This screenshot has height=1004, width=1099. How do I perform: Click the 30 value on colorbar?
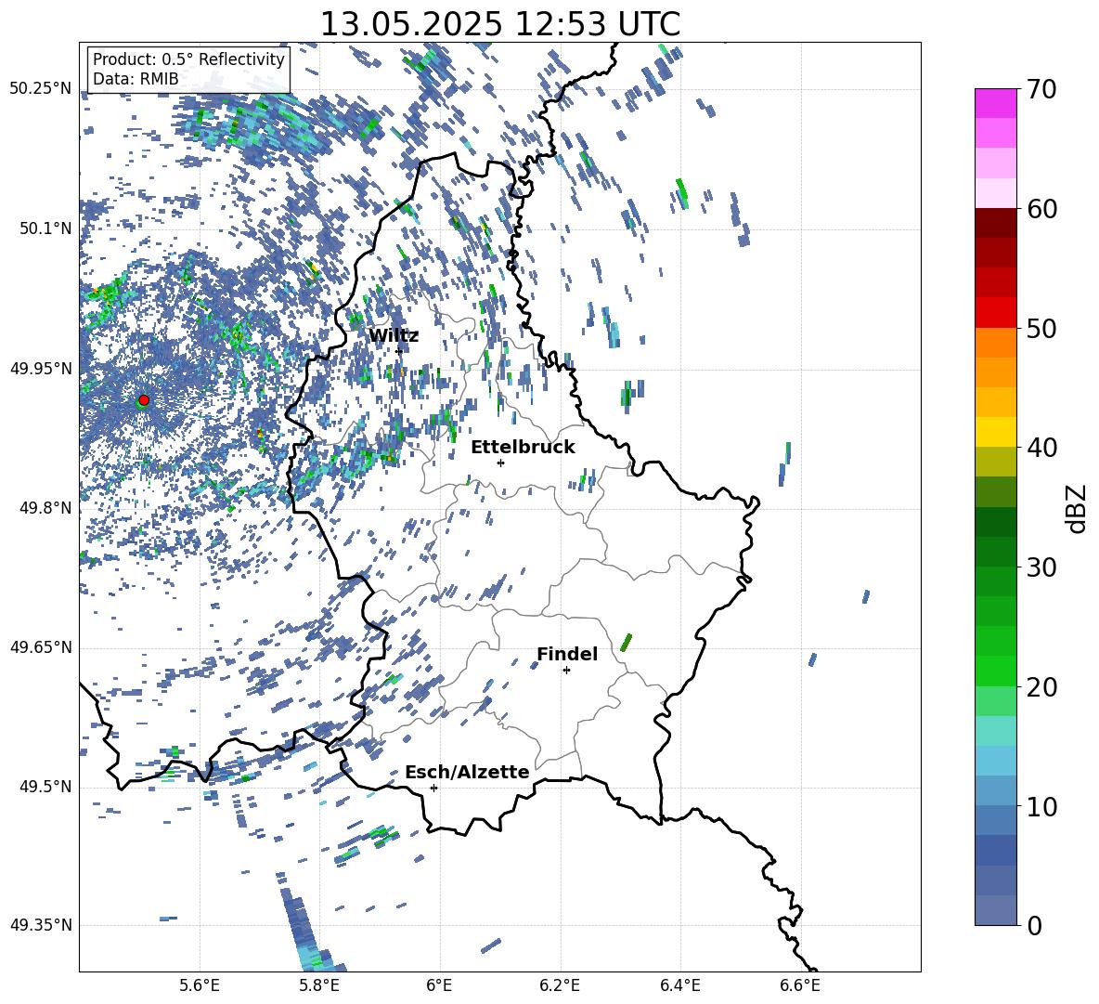(x=1041, y=567)
